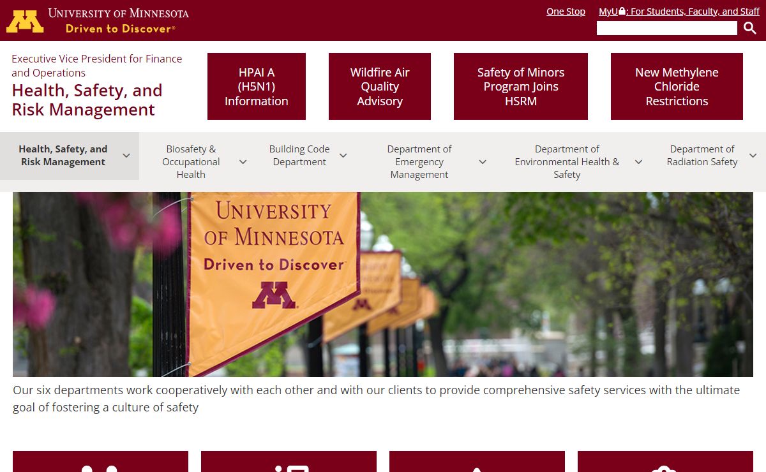
Task: Expand Environmental Health & Safety chevron
Action: (x=638, y=162)
